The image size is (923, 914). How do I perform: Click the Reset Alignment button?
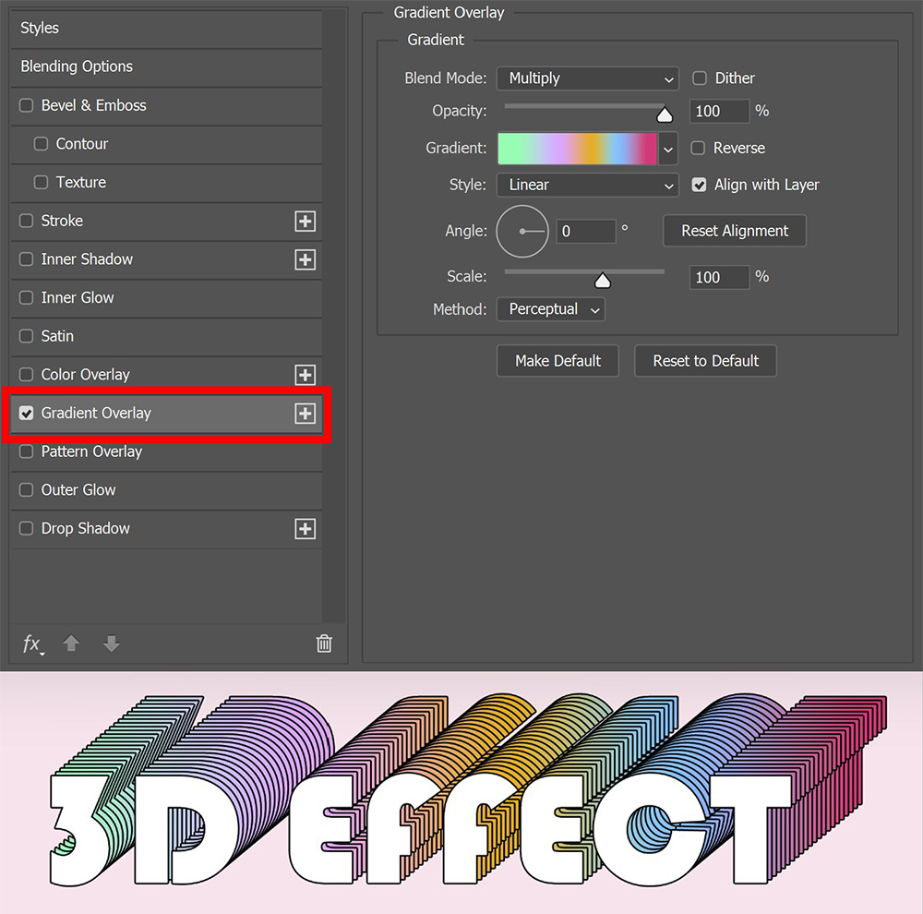coord(734,231)
